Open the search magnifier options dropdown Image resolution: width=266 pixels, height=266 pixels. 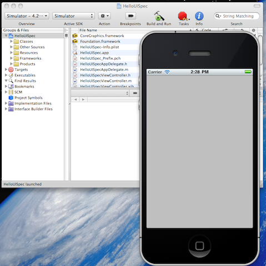(218, 16)
